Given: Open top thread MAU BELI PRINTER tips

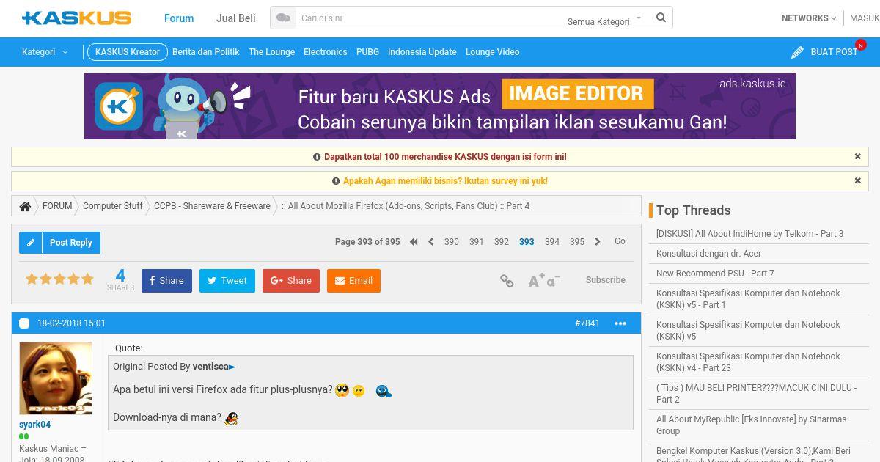Looking at the screenshot, I should 756,394.
